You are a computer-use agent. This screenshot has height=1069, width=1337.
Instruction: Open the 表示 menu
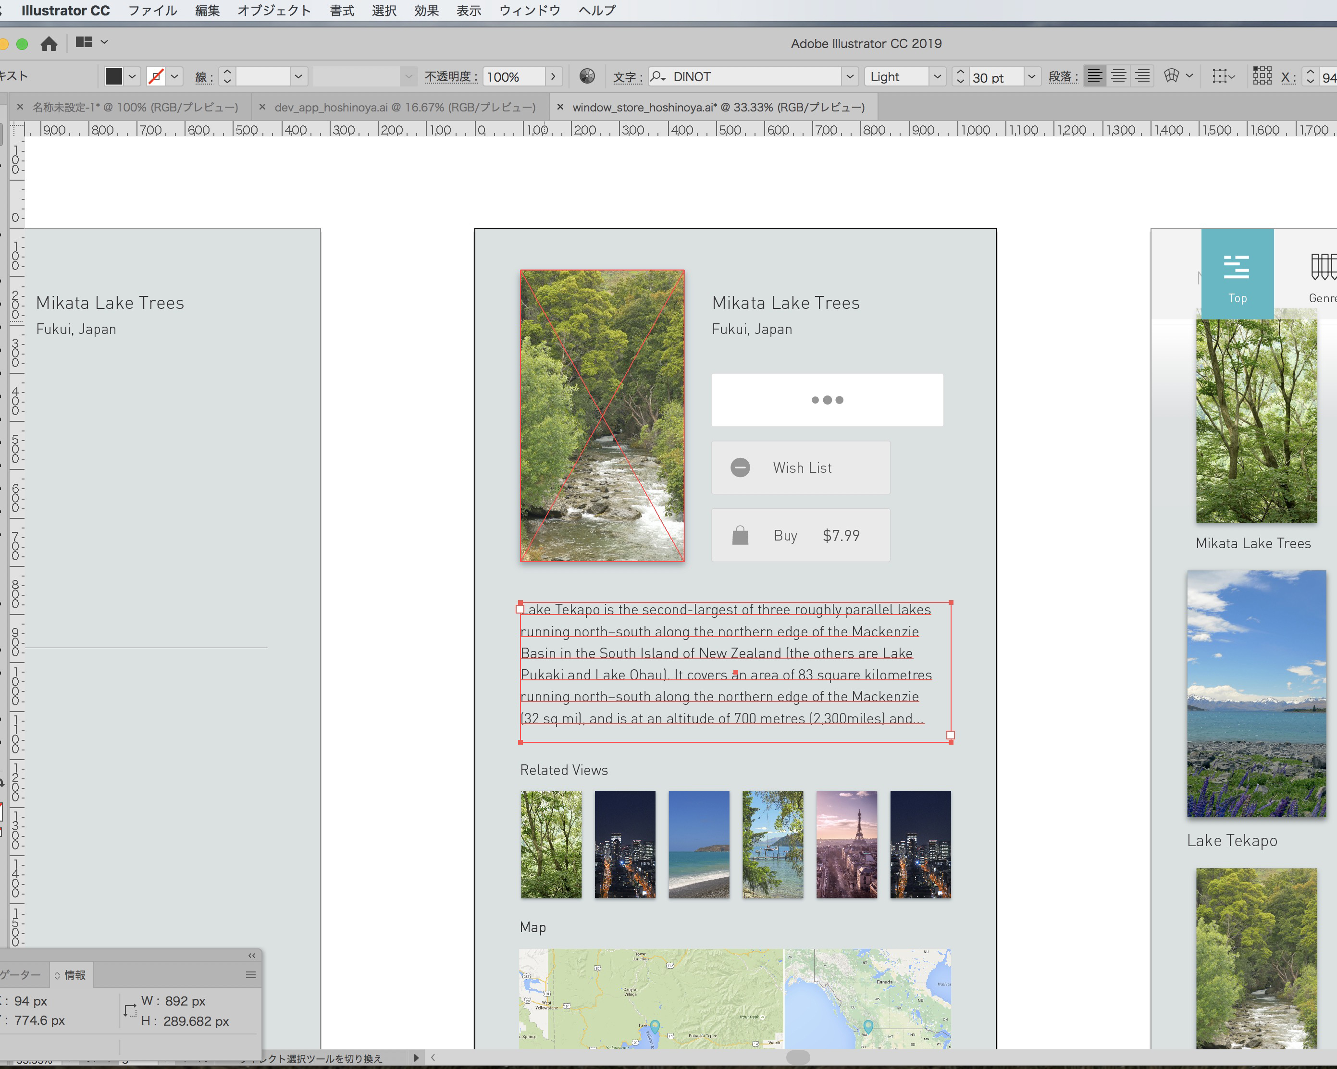(x=469, y=11)
